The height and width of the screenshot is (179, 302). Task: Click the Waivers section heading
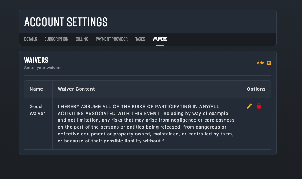coord(36,60)
